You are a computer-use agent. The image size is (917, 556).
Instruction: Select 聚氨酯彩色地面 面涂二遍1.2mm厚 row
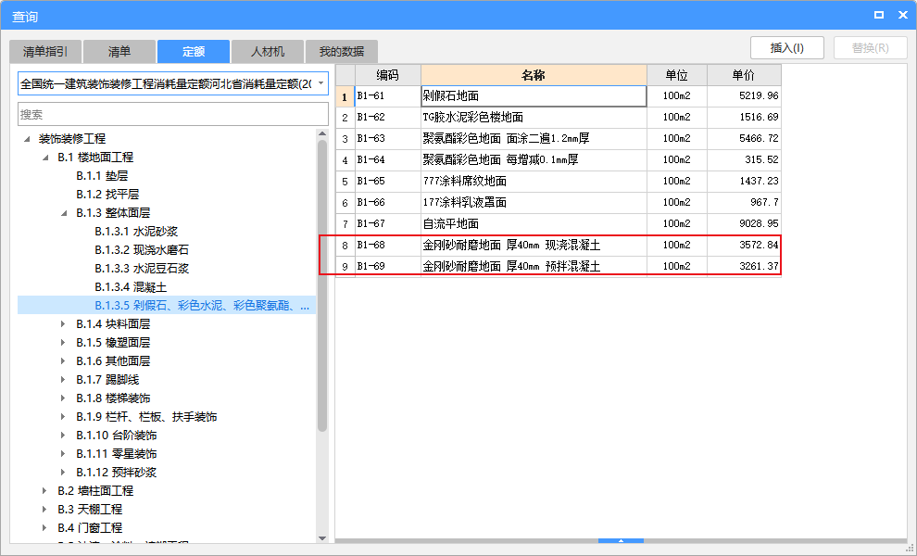(x=559, y=139)
